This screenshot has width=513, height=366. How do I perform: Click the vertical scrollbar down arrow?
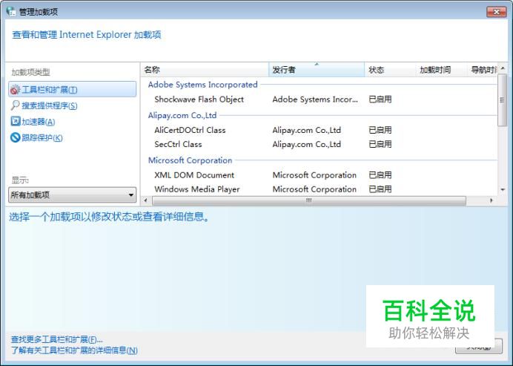(x=503, y=190)
